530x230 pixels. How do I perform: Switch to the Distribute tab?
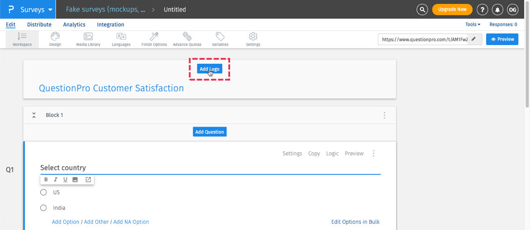[x=39, y=25]
